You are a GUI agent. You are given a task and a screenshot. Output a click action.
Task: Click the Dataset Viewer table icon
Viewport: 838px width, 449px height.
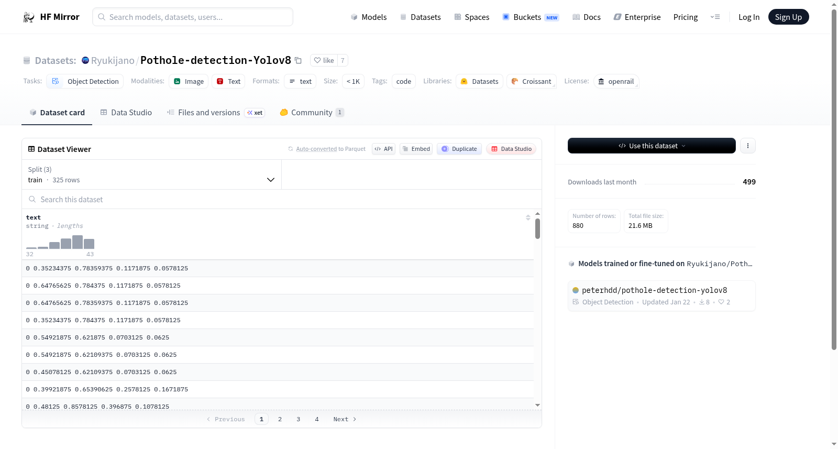click(x=31, y=149)
